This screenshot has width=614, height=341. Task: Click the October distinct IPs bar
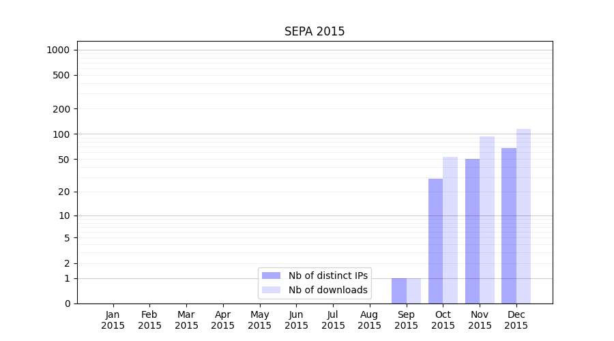[x=435, y=241]
